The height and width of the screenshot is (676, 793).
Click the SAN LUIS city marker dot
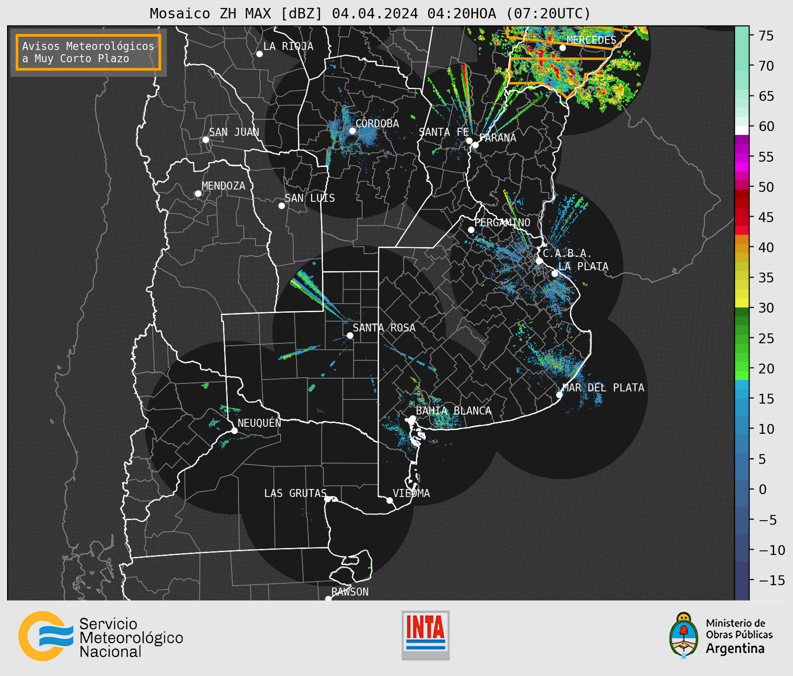click(281, 206)
